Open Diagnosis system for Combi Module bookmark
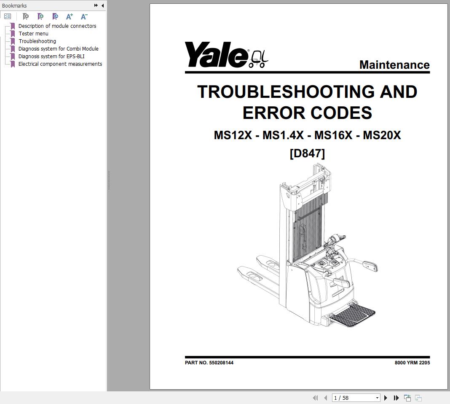 pos(58,49)
